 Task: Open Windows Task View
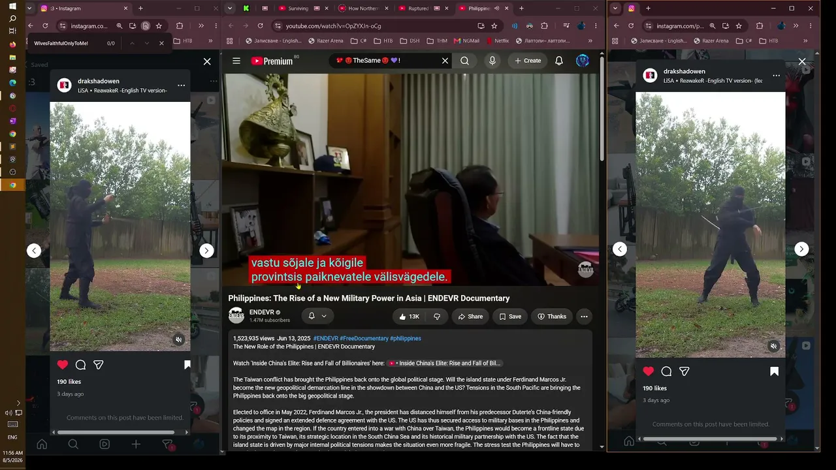(12, 31)
